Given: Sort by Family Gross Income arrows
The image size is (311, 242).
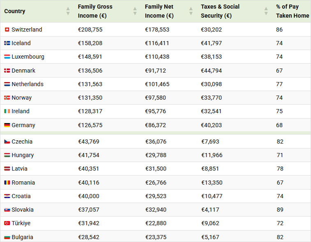Looking at the screenshot, I should click(x=135, y=11).
